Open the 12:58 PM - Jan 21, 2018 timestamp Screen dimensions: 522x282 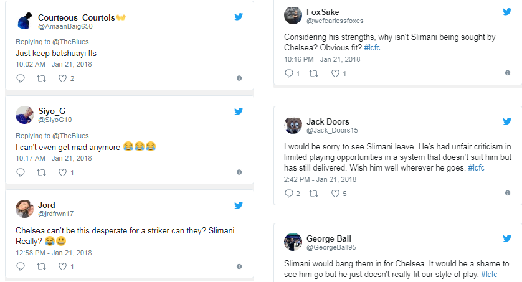click(54, 252)
